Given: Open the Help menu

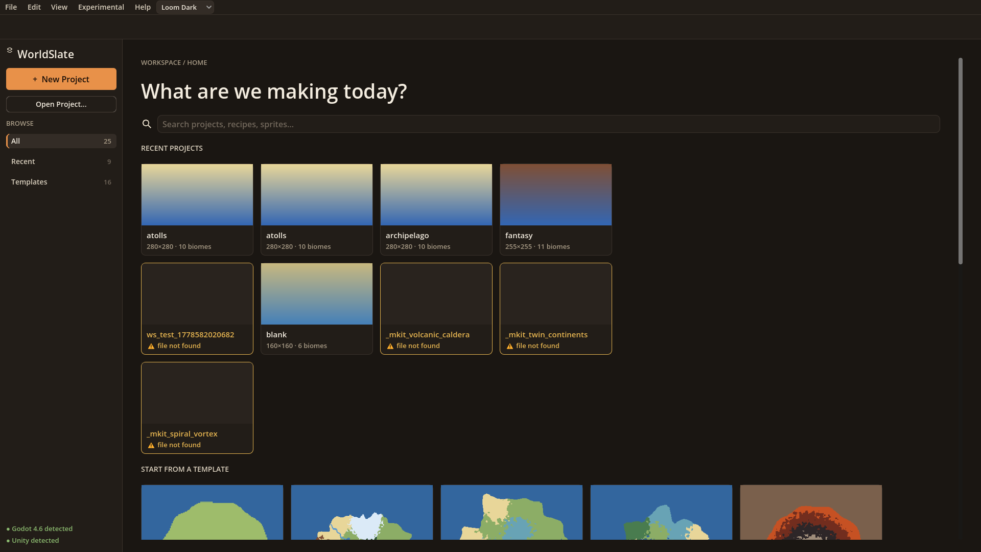Looking at the screenshot, I should [x=143, y=7].
